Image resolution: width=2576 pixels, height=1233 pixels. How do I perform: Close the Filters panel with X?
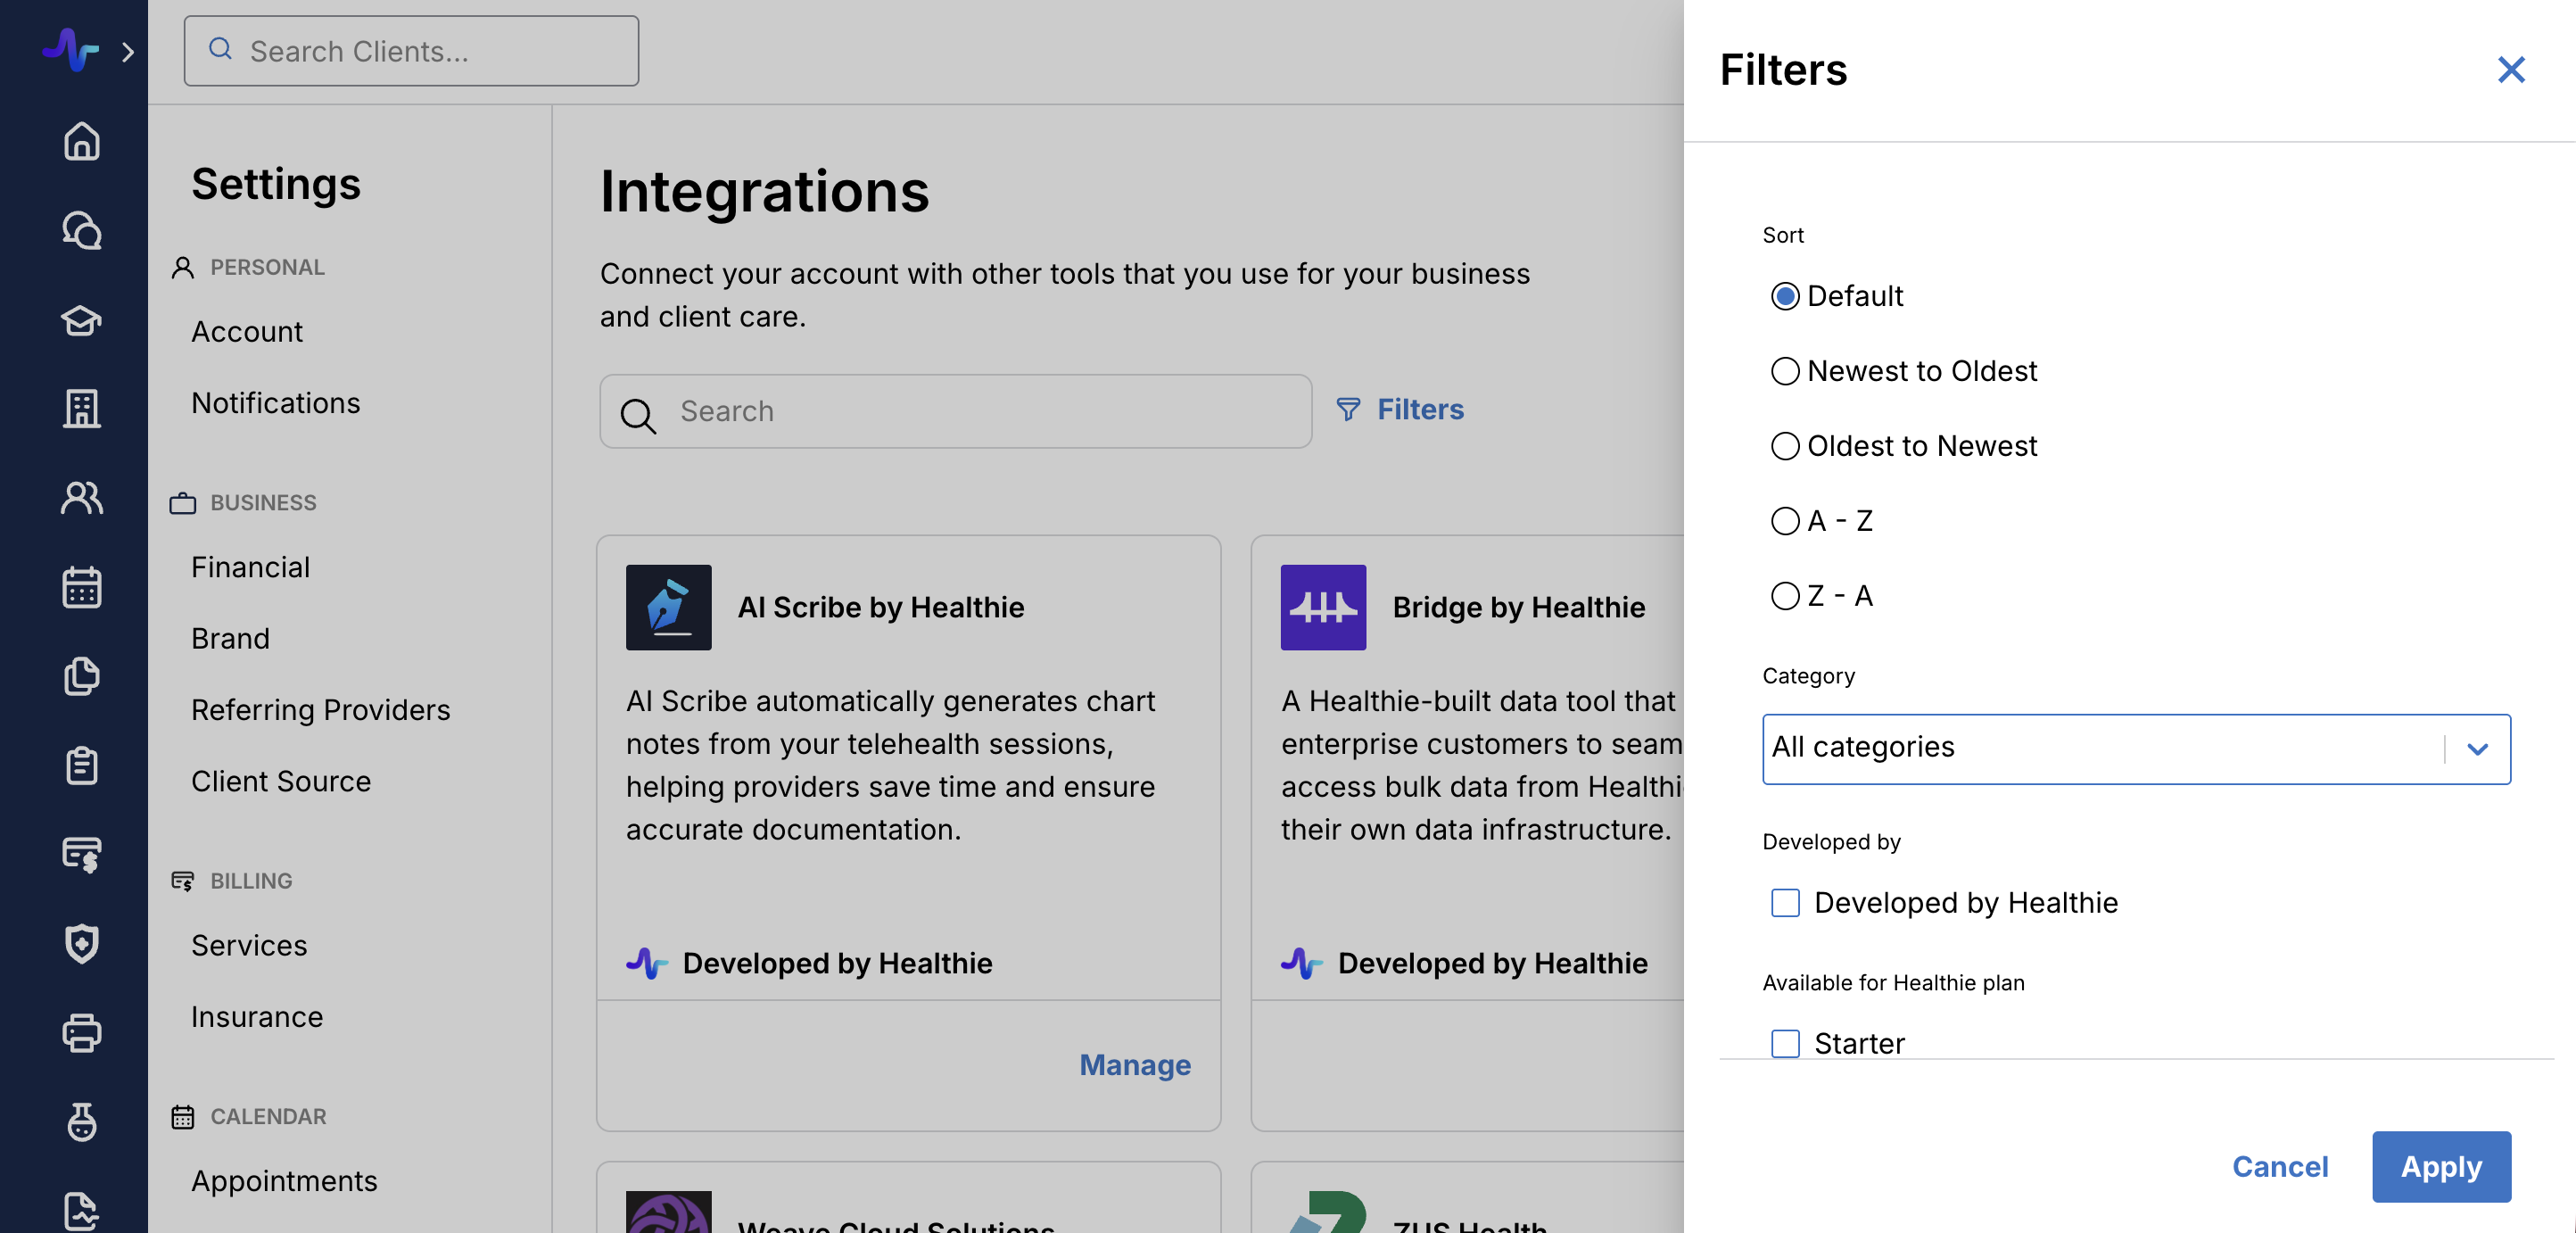point(2510,69)
